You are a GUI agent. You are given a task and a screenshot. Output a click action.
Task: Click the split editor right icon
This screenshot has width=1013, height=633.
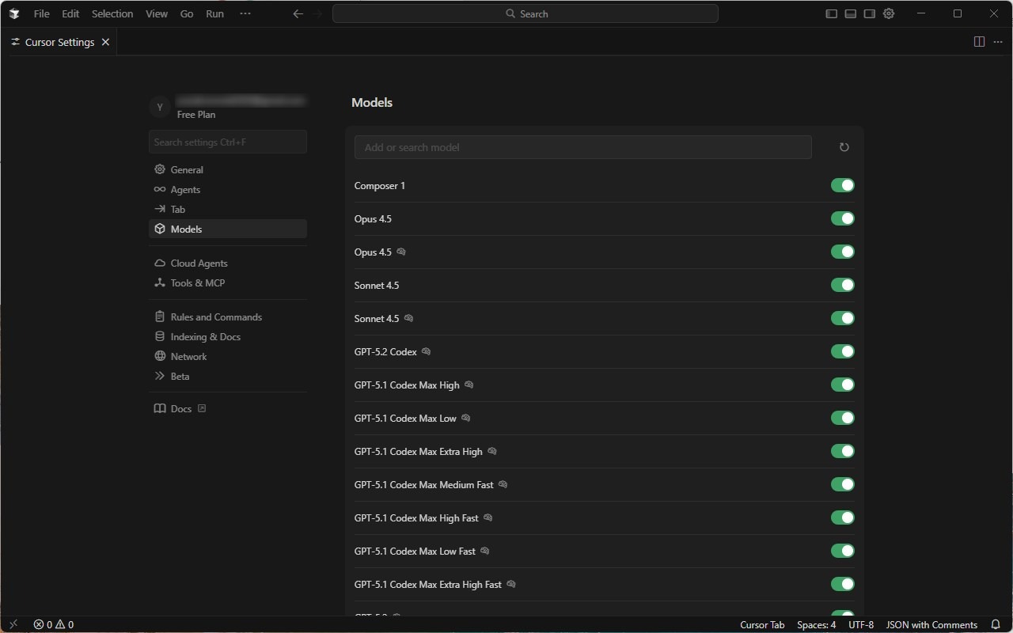pyautogui.click(x=979, y=42)
